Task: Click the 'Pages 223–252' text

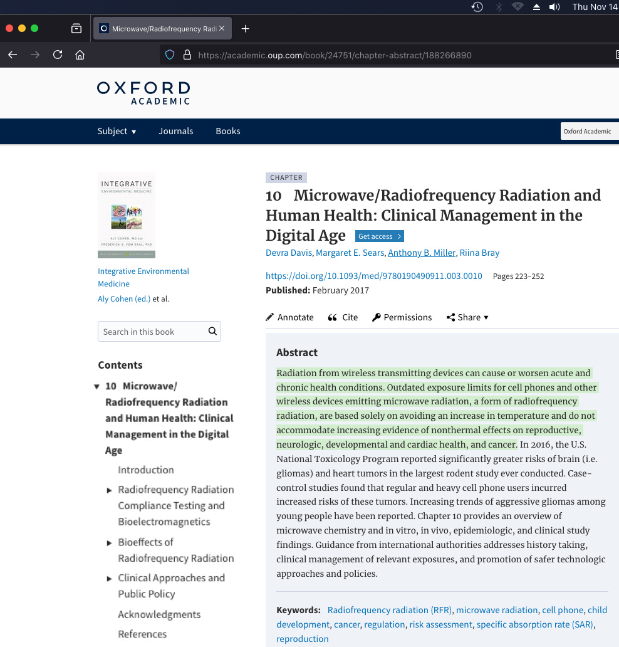Action: (518, 276)
